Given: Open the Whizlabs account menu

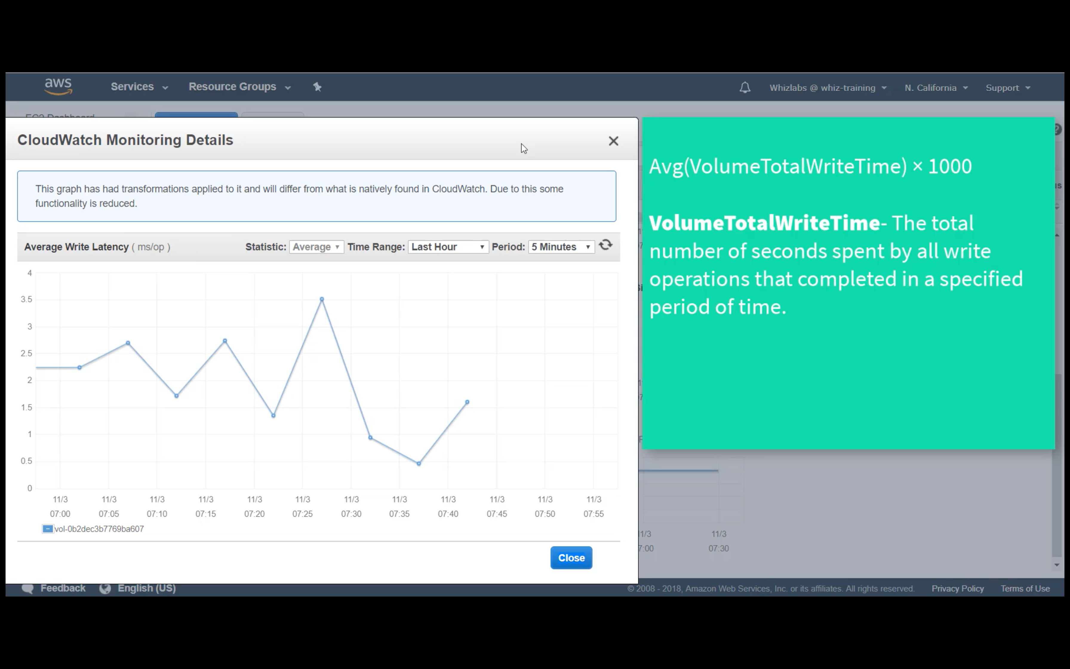Looking at the screenshot, I should coord(827,88).
